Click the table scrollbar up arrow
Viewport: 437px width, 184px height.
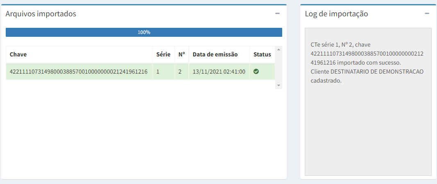coord(279,49)
